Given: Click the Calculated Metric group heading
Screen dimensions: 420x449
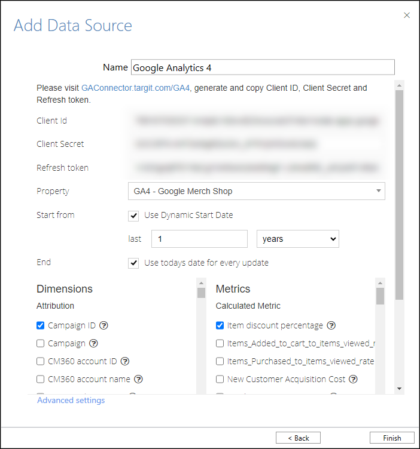Looking at the screenshot, I should [248, 306].
